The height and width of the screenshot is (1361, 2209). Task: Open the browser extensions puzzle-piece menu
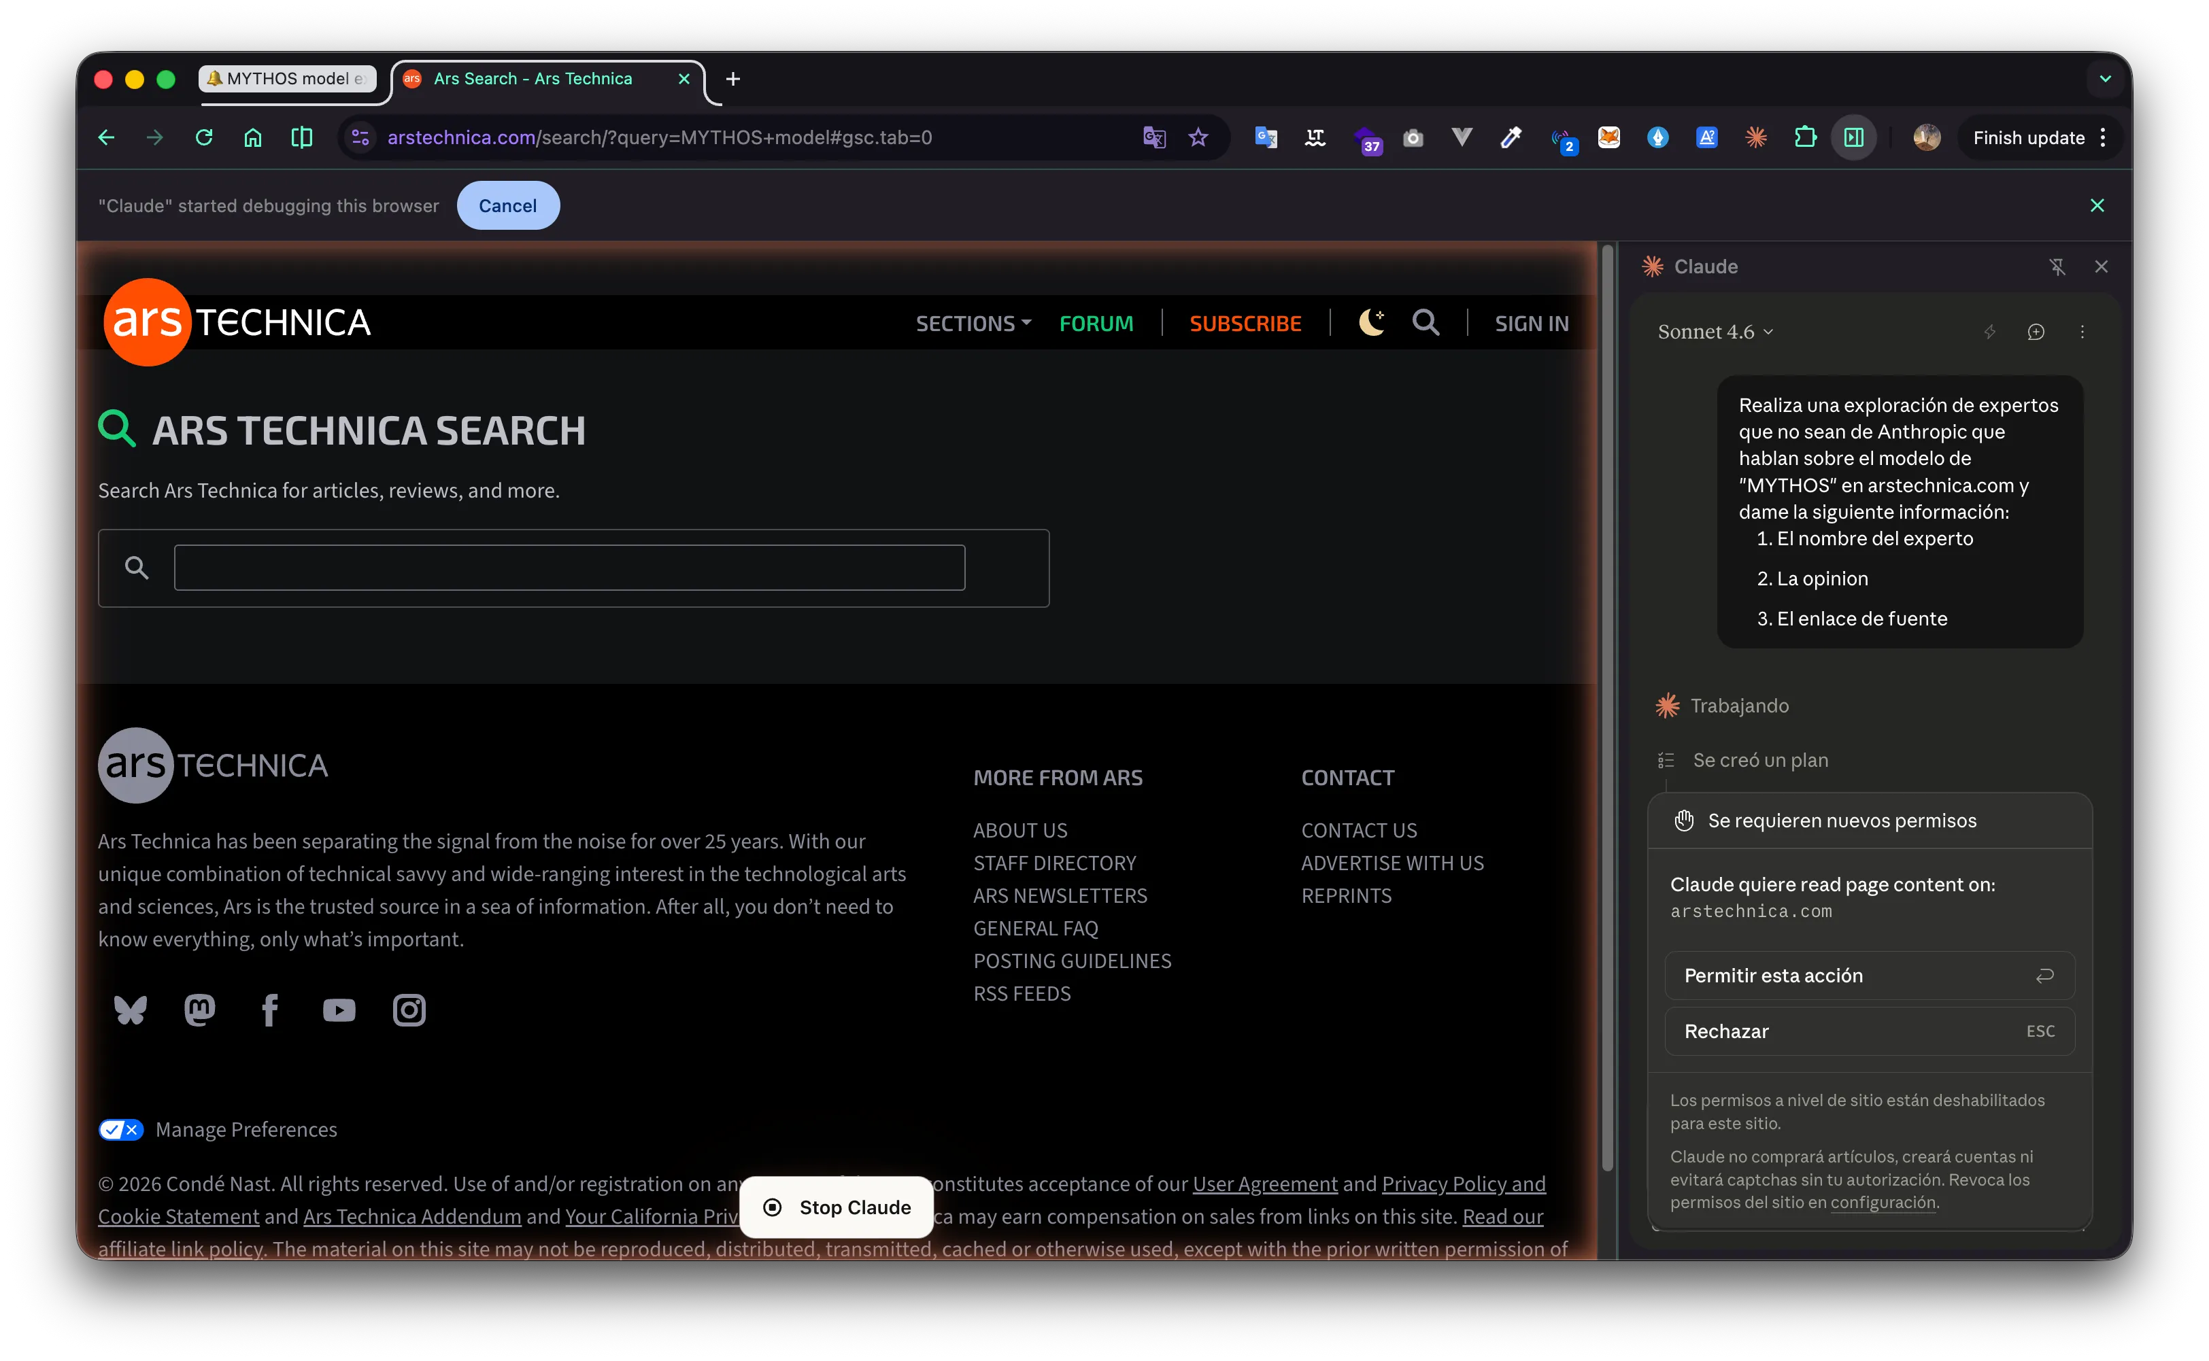(1806, 138)
